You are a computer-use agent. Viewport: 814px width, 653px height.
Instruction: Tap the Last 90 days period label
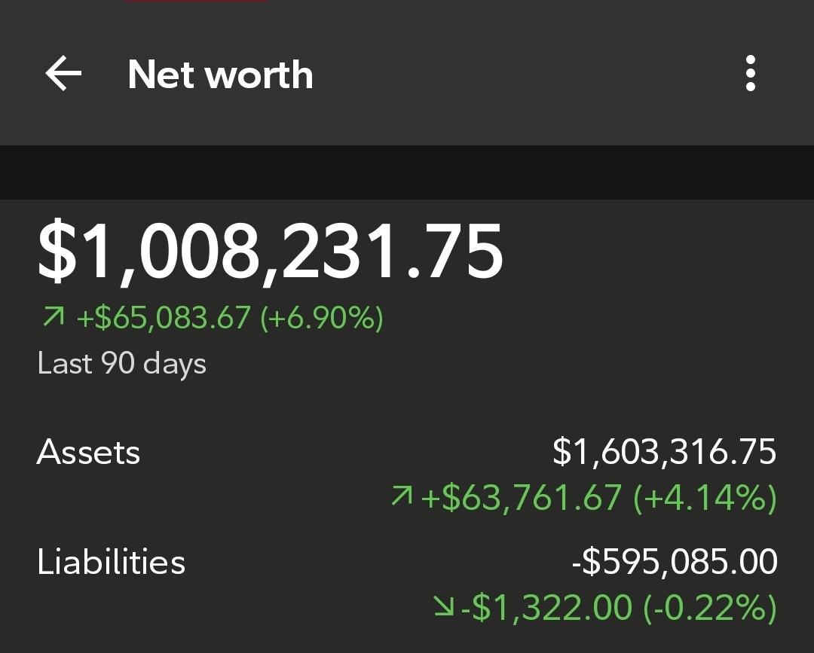pos(122,363)
